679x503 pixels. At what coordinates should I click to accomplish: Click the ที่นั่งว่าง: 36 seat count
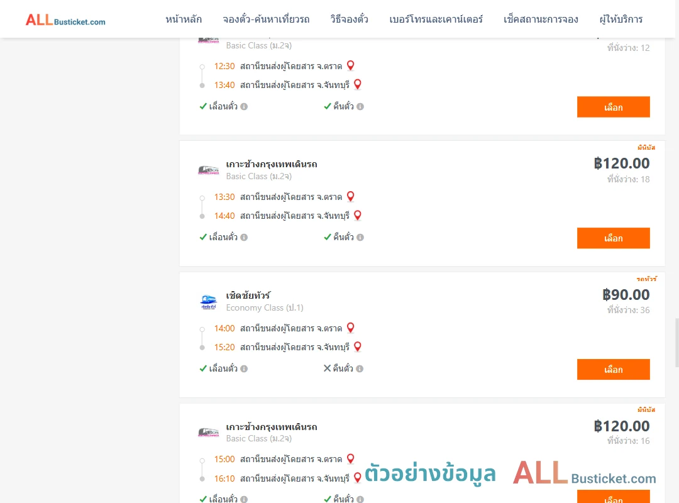pyautogui.click(x=628, y=310)
